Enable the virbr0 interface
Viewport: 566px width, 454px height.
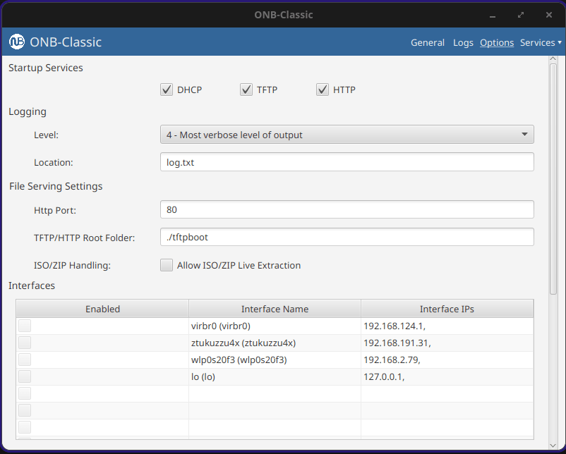click(x=24, y=326)
